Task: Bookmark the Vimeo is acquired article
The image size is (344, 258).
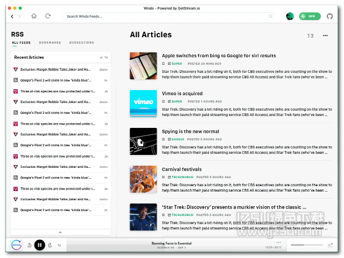Action: tap(163, 101)
